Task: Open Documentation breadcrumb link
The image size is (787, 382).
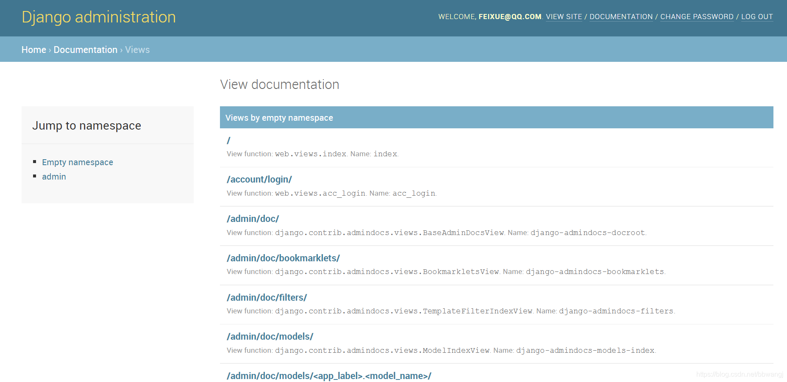Action: 86,50
